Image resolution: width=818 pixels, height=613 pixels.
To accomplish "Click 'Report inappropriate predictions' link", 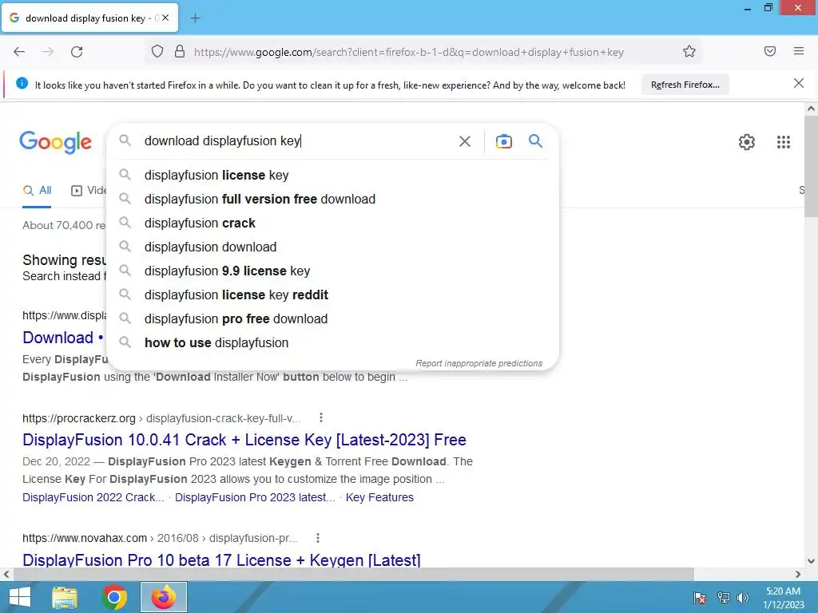I will 479,363.
